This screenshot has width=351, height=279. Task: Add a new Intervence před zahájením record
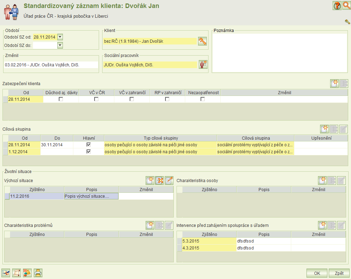(x=323, y=225)
